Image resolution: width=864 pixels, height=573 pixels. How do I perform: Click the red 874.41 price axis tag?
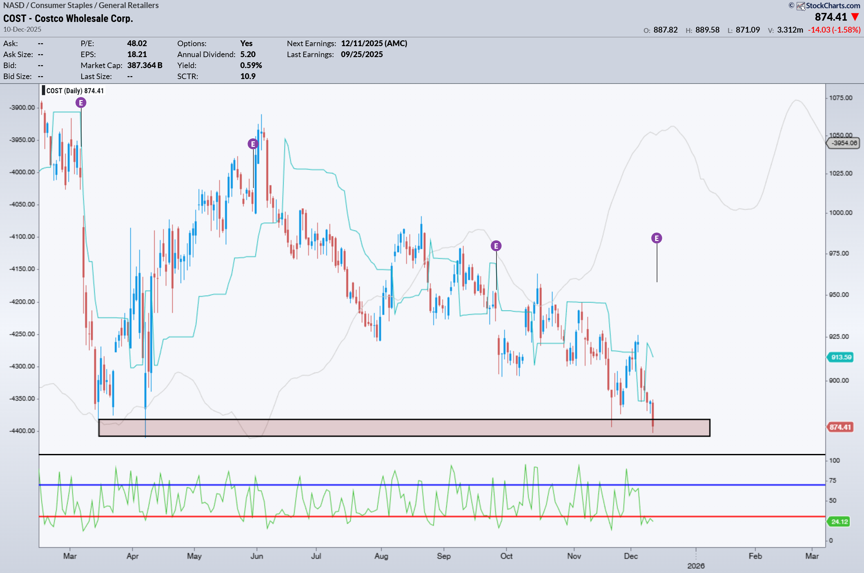pos(840,427)
